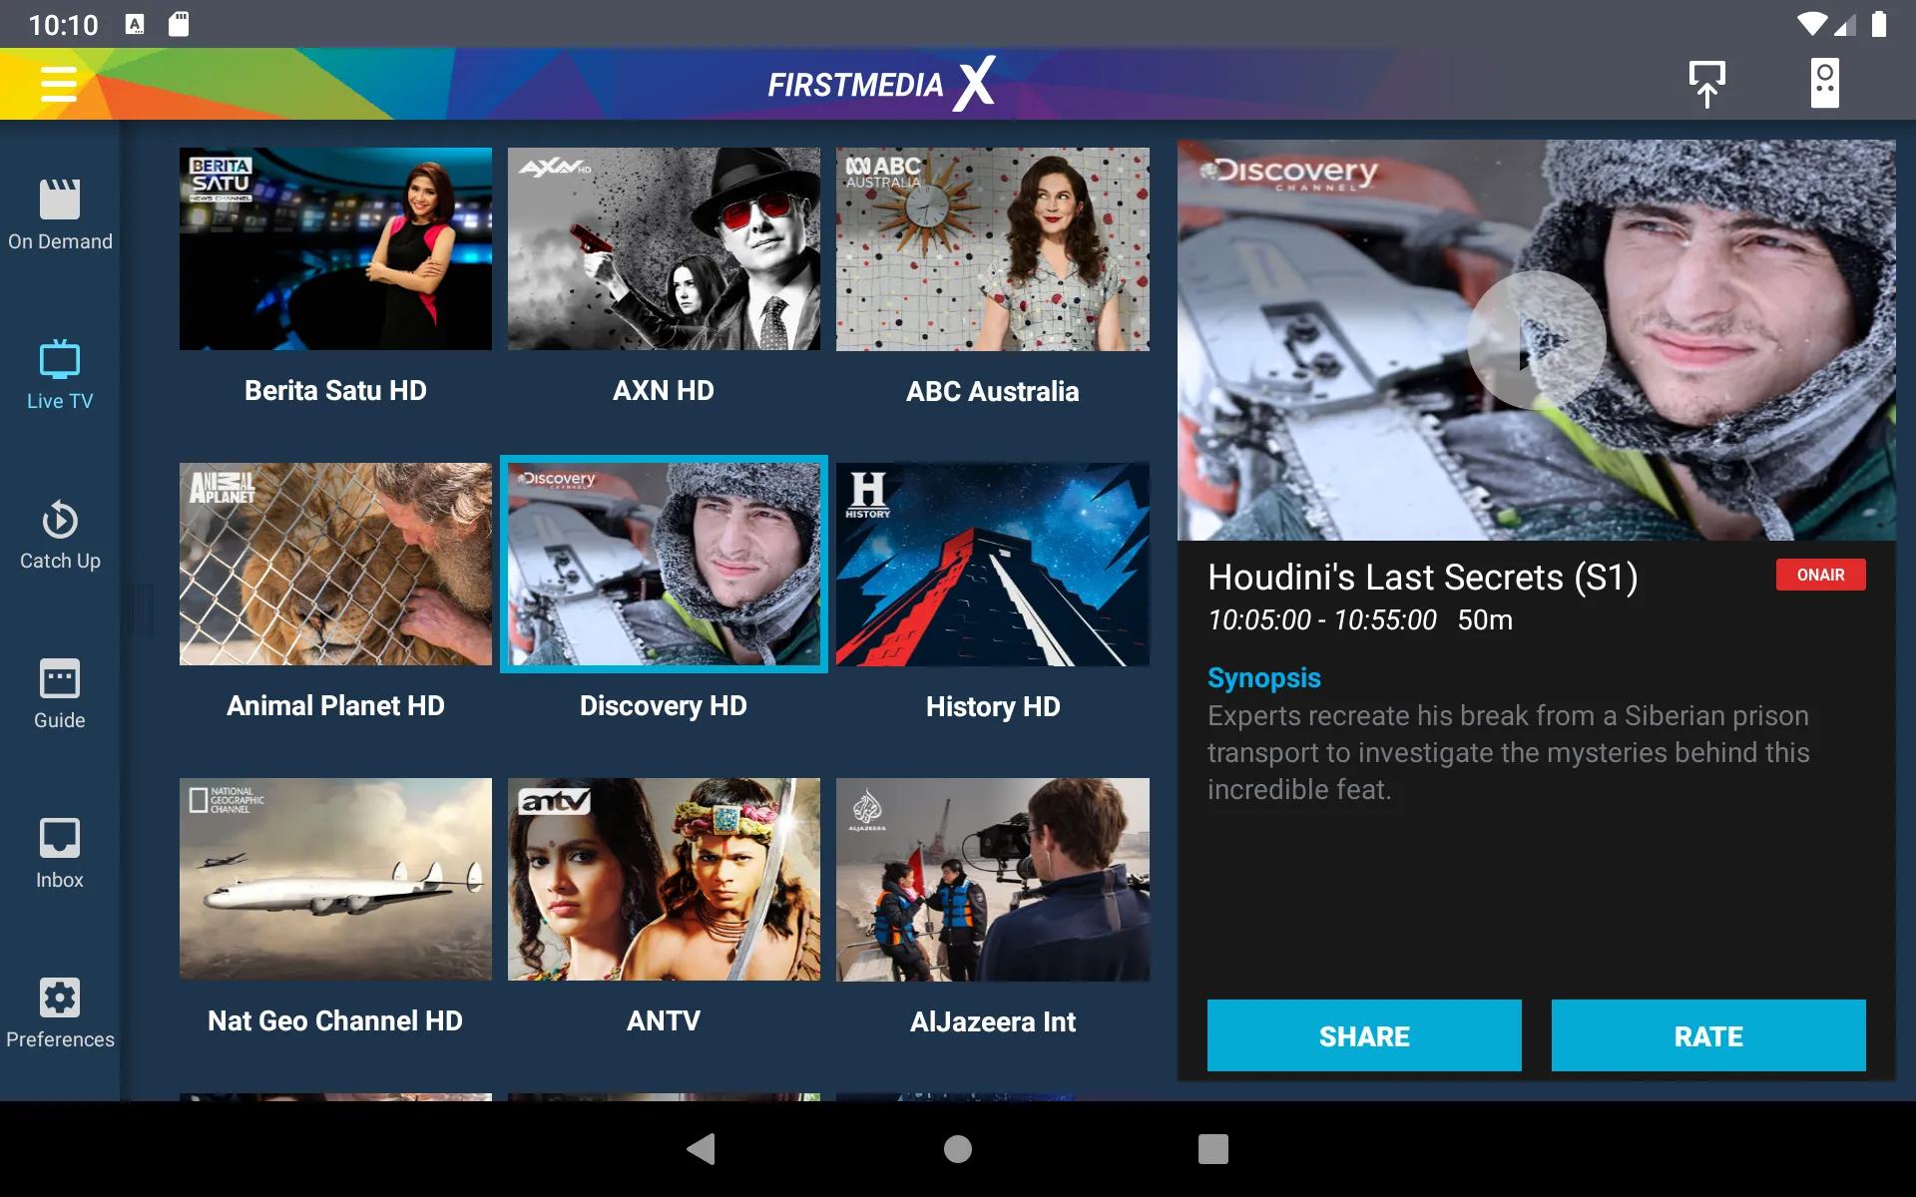Click the RATE button
Viewport: 1916px width, 1197px height.
[1709, 1037]
